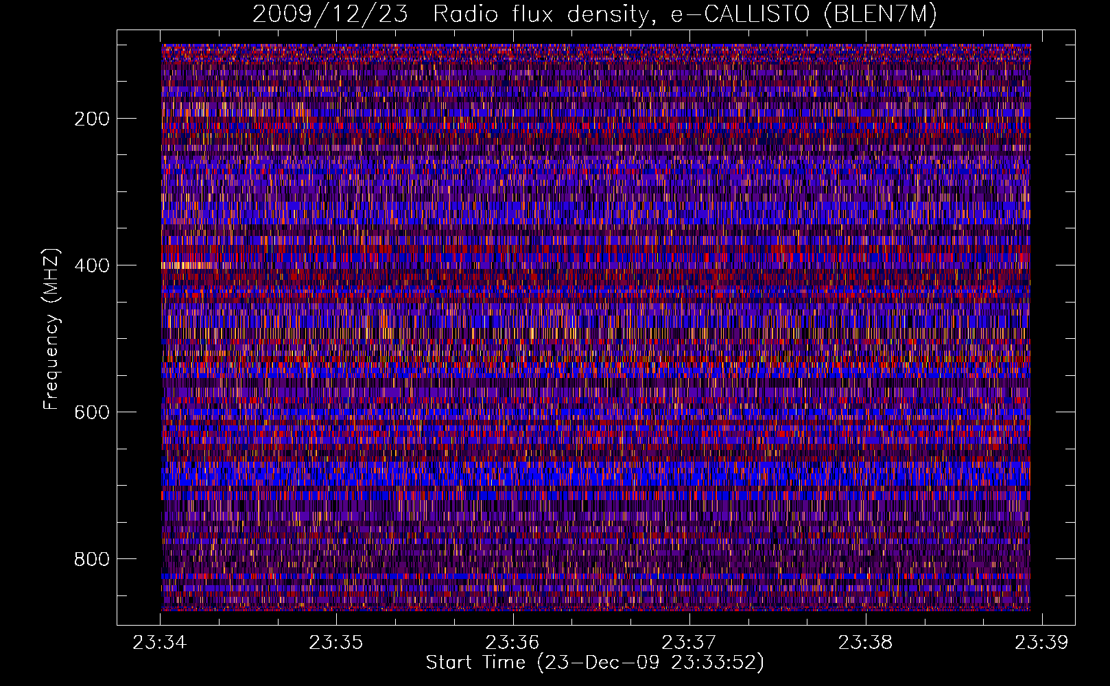The image size is (1110, 686).
Task: Select the 23:37 time tick label
Action: coord(689,643)
